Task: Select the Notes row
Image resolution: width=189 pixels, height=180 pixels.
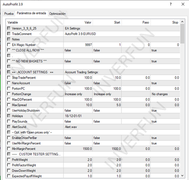Action: tap(93, 39)
